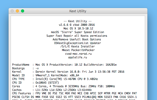Click the 'Add/Remove Usefull Boot Options' line

77,39
